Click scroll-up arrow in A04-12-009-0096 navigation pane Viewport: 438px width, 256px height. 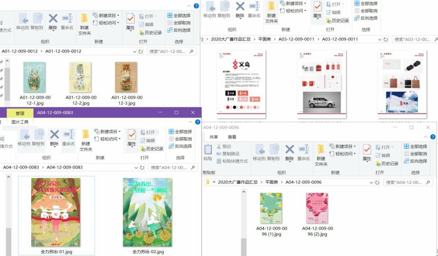click(244, 192)
